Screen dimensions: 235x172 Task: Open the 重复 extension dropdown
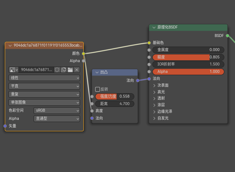pos(44,94)
